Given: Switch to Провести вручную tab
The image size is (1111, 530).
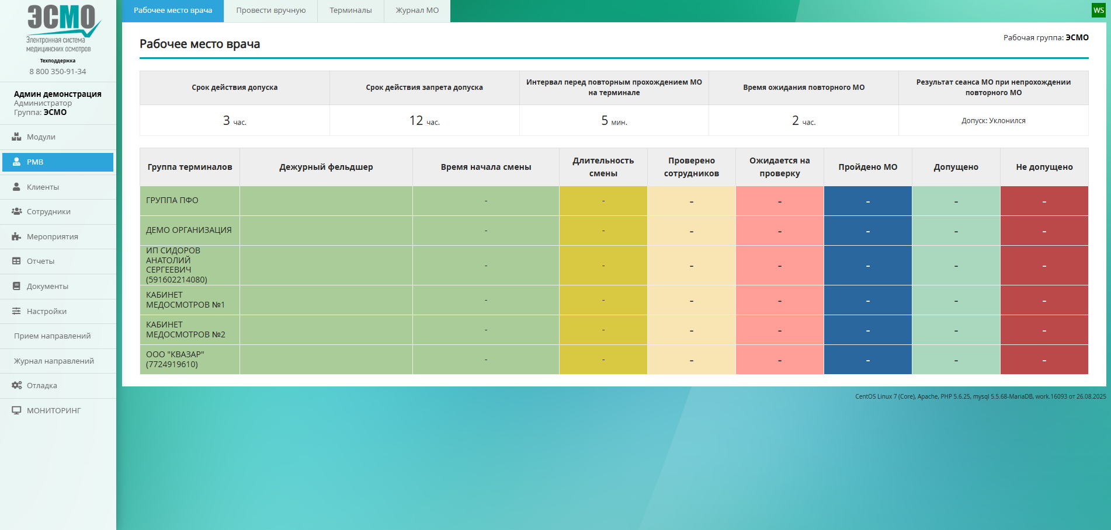Looking at the screenshot, I should (270, 11).
